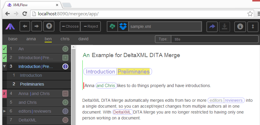
Task: Go to previous change with left arrow button
Action: point(25,26)
